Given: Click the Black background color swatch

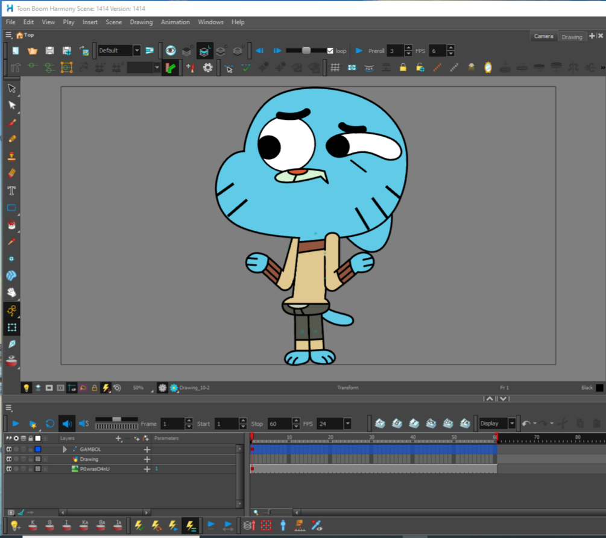Looking at the screenshot, I should tap(599, 388).
